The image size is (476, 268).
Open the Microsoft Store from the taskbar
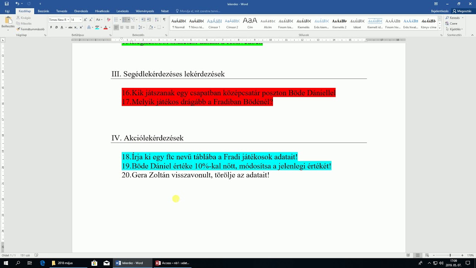tap(94, 263)
